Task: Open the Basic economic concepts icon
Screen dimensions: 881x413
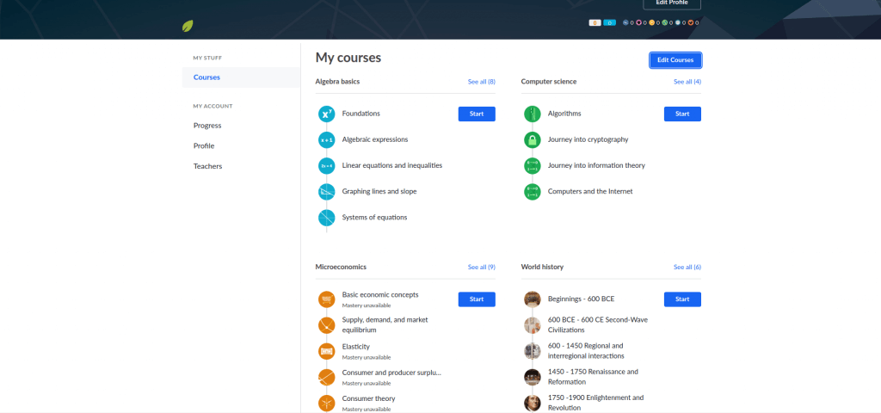Action: tap(326, 299)
